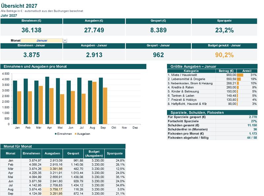Click the Jahr 2027 heading
The width and height of the screenshot is (264, 196).
tap(9, 16)
